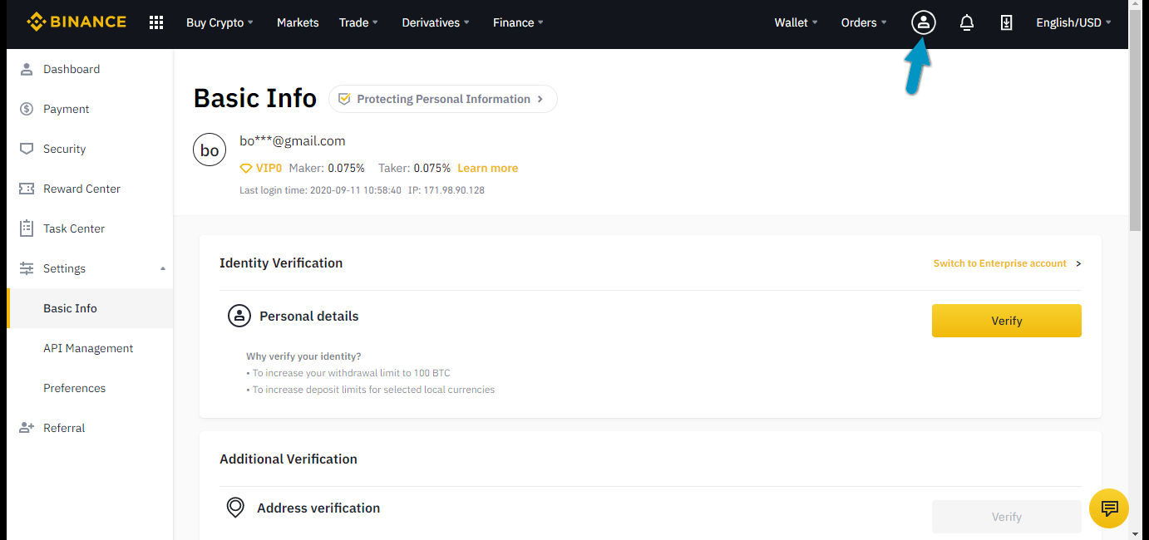Open the English/USD language selector
The image size is (1149, 540).
point(1073,22)
